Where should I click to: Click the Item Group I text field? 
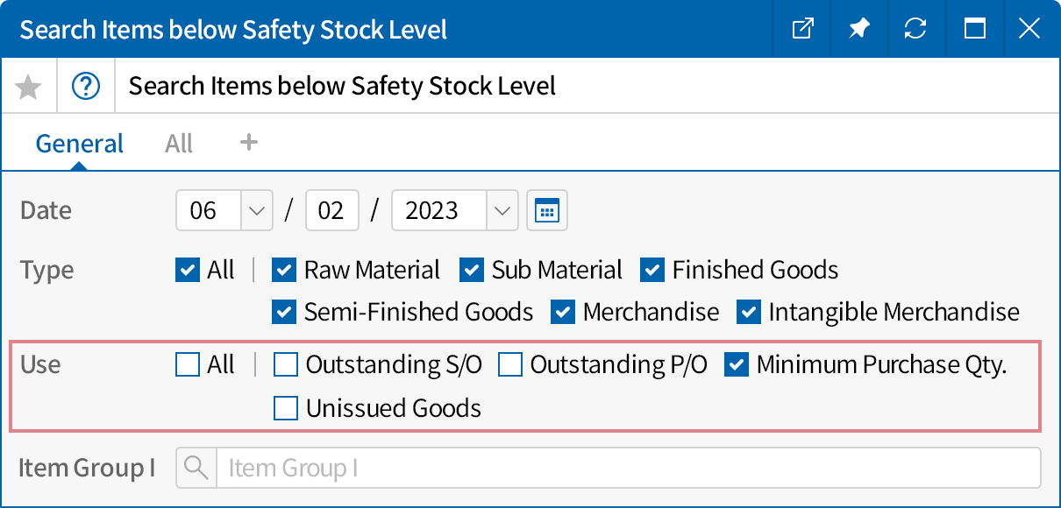(627, 469)
